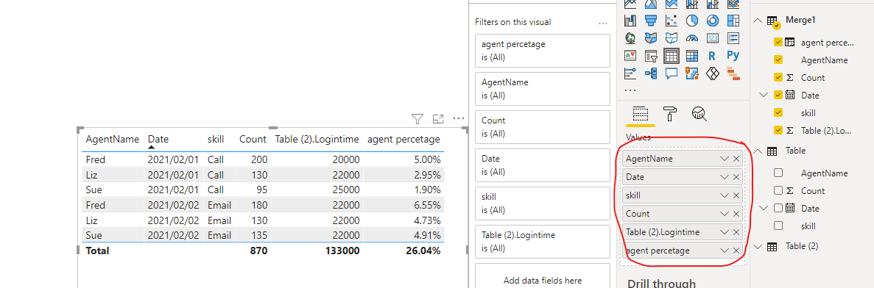
Task: Select the Matrix visualization icon
Action: click(x=691, y=56)
